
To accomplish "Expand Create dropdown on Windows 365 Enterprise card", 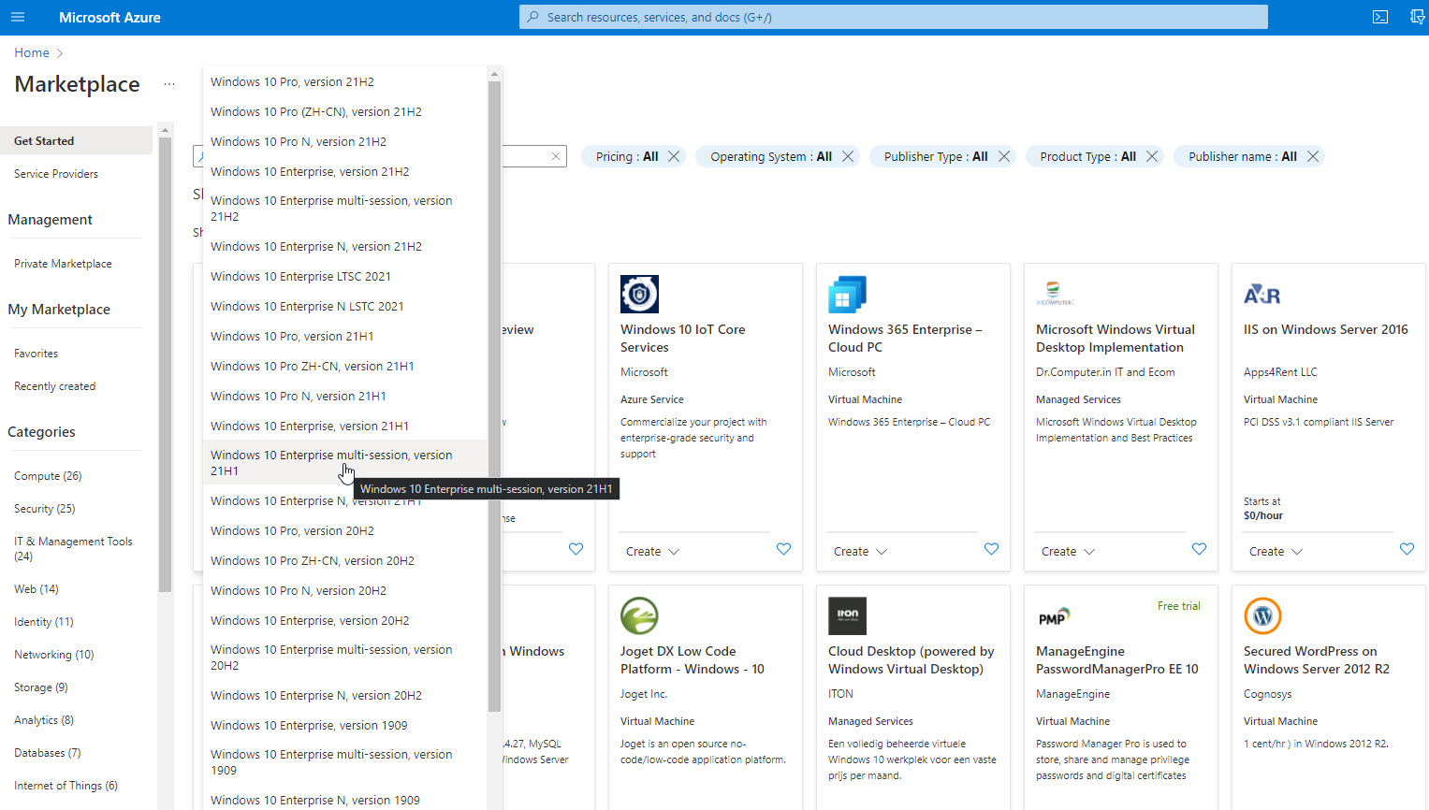I will (860, 552).
